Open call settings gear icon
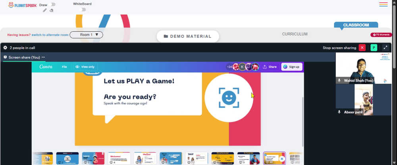This screenshot has height=165, width=397. pyautogui.click(x=5, y=48)
